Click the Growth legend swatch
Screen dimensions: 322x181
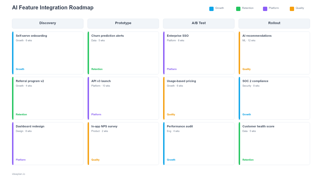coord(211,8)
